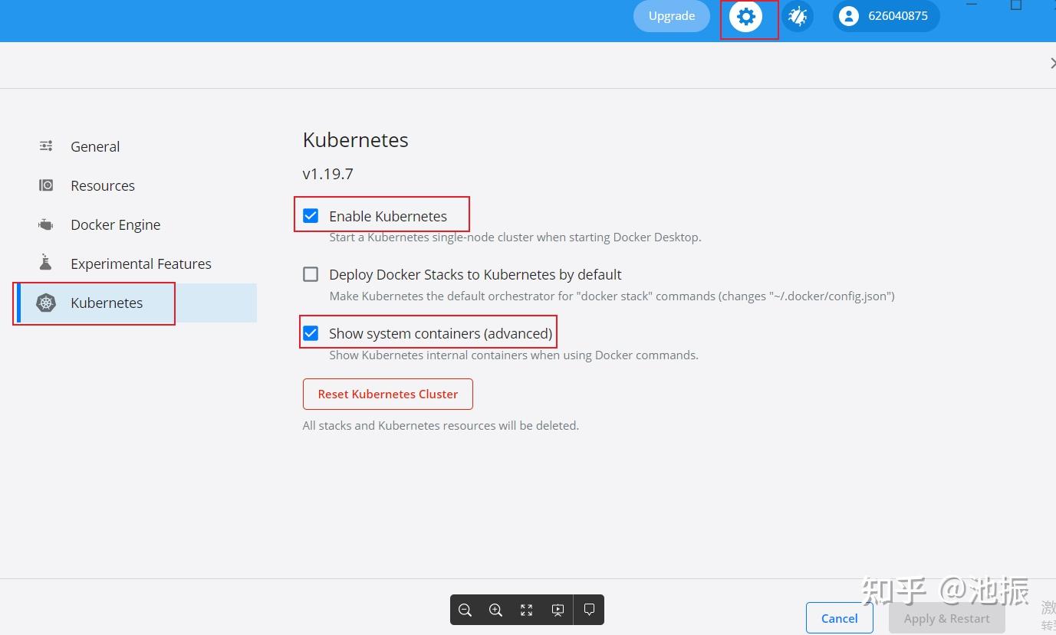Click Reset Kubernetes Cluster
Screen dimensions: 1056x635
[x=387, y=394]
